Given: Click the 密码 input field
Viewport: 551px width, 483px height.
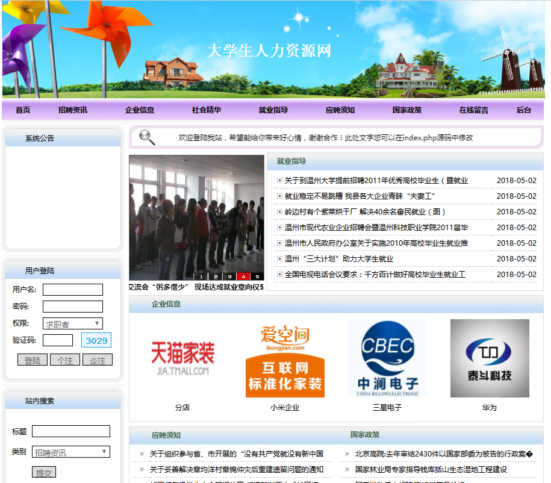Looking at the screenshot, I should (73, 307).
